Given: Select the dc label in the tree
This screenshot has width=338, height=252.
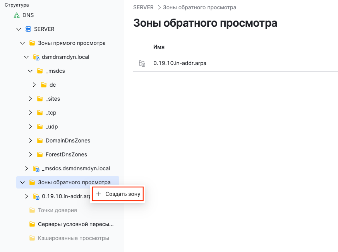Looking at the screenshot, I should click(x=53, y=85).
